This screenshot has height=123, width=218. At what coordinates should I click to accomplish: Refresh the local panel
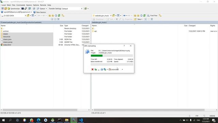59,16
